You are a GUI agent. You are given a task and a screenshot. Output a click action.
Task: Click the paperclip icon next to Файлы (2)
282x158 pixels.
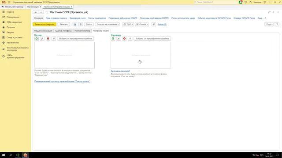click(154, 25)
